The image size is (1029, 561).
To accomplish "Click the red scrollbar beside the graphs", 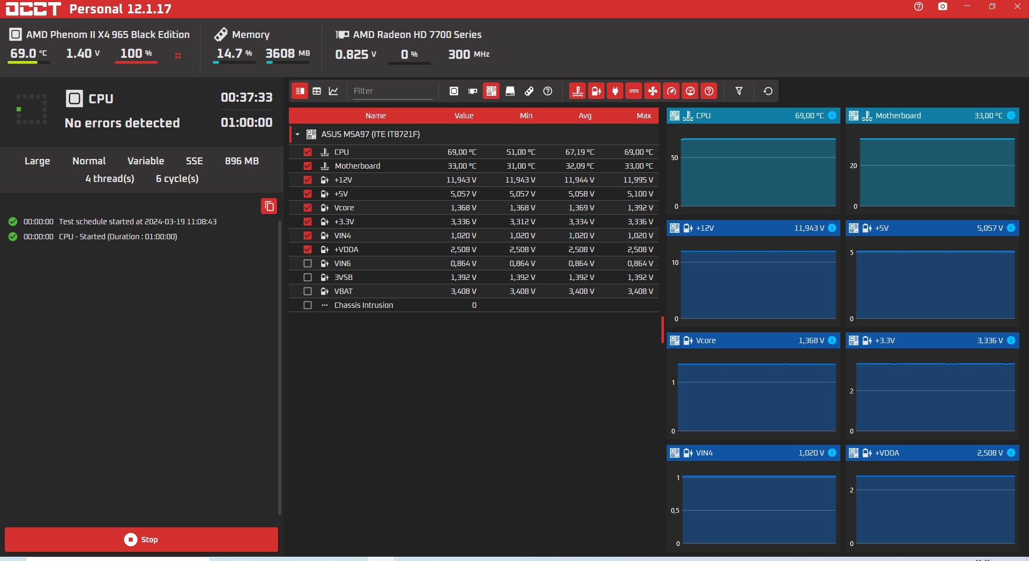I will [662, 330].
